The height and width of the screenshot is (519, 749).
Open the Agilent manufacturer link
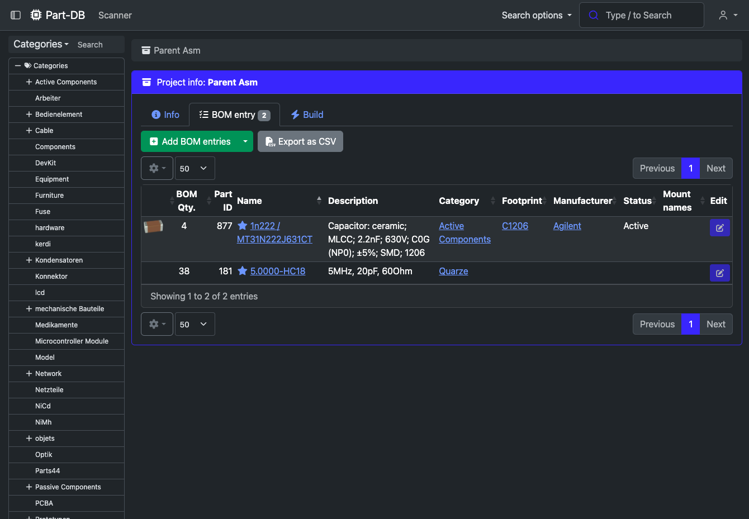567,226
